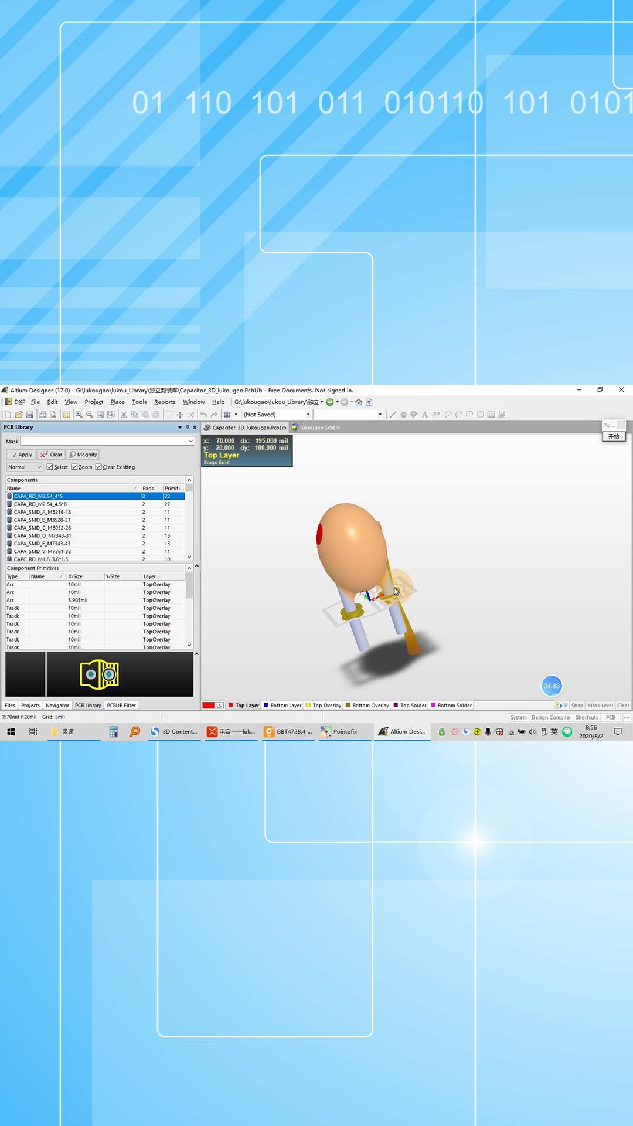This screenshot has height=1126, width=633.
Task: Select the Place Full Circle tool
Action: click(480, 415)
